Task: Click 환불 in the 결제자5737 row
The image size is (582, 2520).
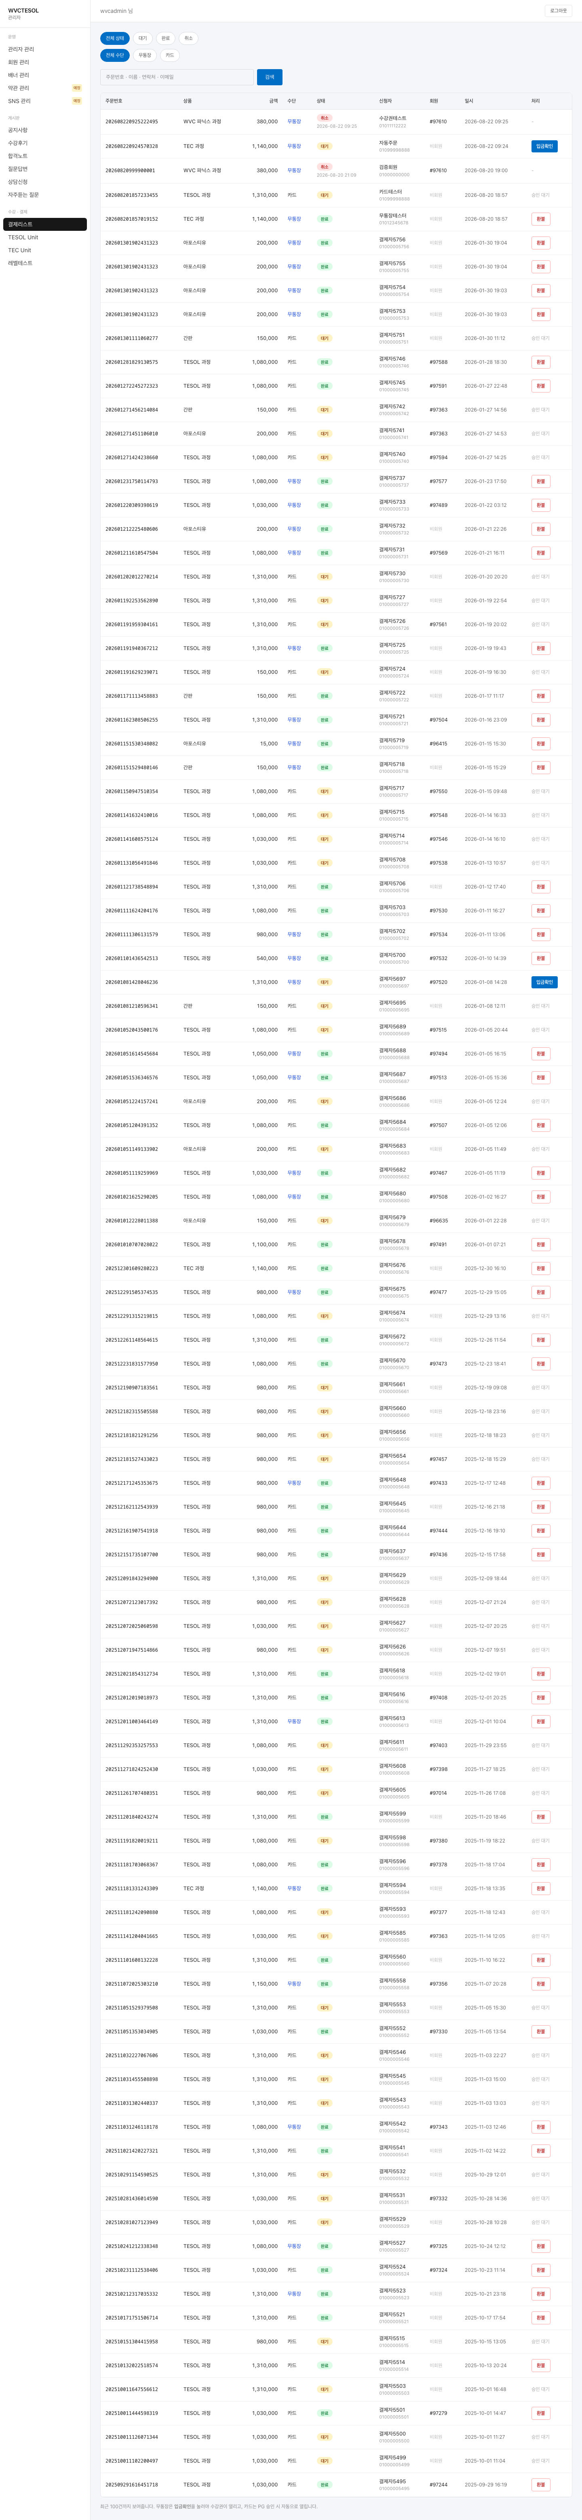Action: [540, 481]
